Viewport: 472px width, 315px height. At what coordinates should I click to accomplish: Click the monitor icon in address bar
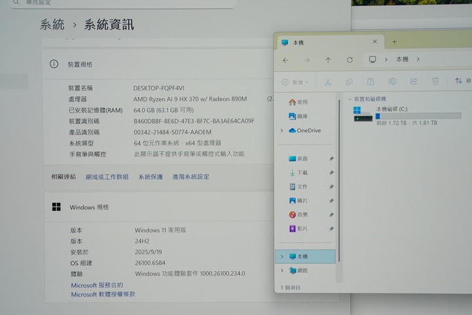(x=372, y=59)
